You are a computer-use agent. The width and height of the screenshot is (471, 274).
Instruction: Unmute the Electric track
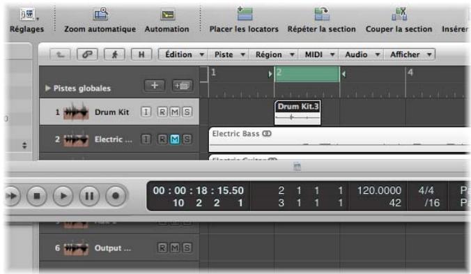[174, 139]
